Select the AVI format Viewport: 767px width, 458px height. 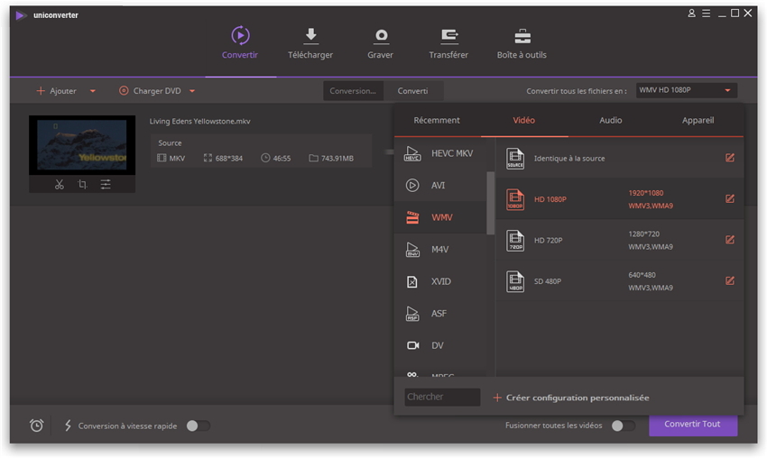tap(440, 185)
